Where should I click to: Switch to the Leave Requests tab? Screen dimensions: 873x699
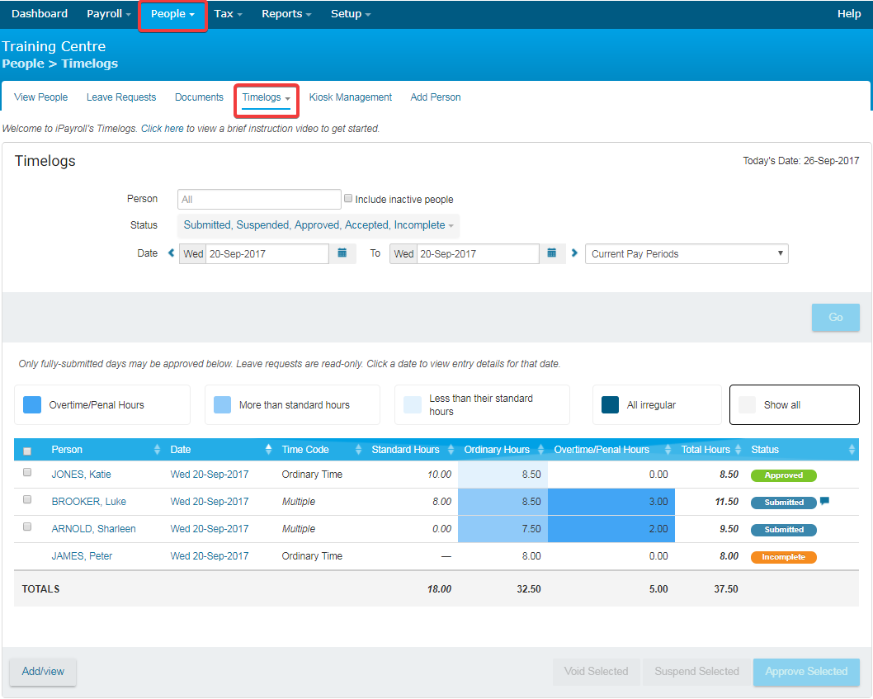click(x=121, y=97)
